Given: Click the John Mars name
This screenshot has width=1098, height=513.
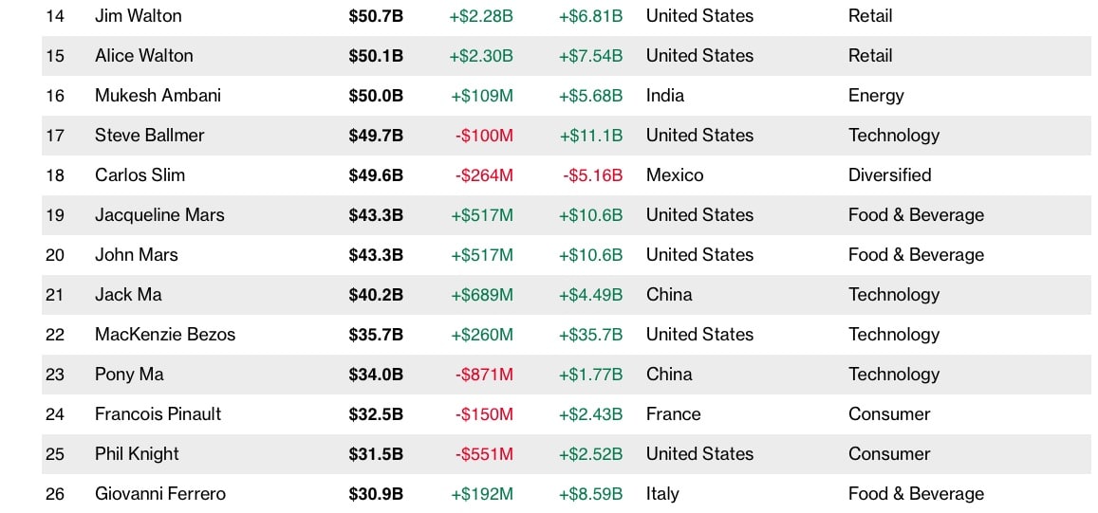Looking at the screenshot, I should pyautogui.click(x=136, y=255).
